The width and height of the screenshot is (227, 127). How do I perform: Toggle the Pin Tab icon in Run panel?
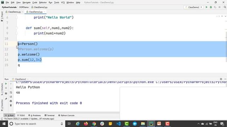(6, 99)
